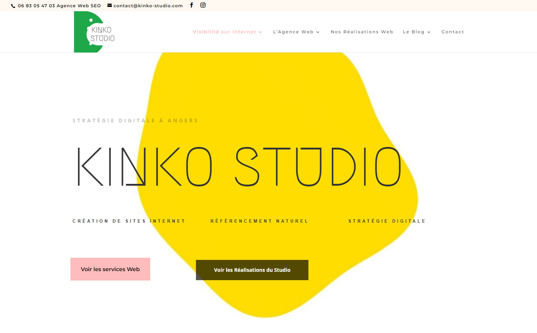The image size is (537, 333).
Task: Open the Facebook page icon
Action: pyautogui.click(x=192, y=5)
